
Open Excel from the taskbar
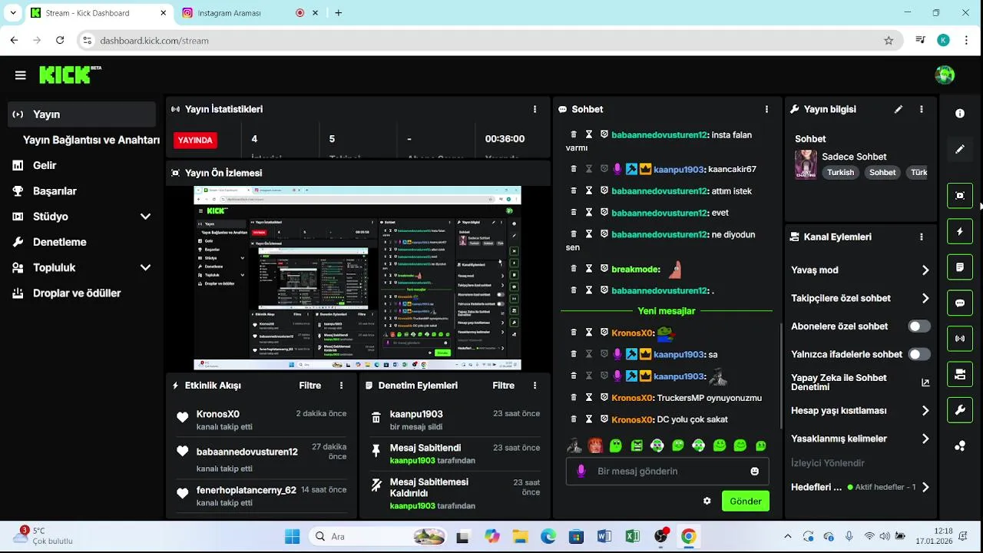click(x=632, y=537)
